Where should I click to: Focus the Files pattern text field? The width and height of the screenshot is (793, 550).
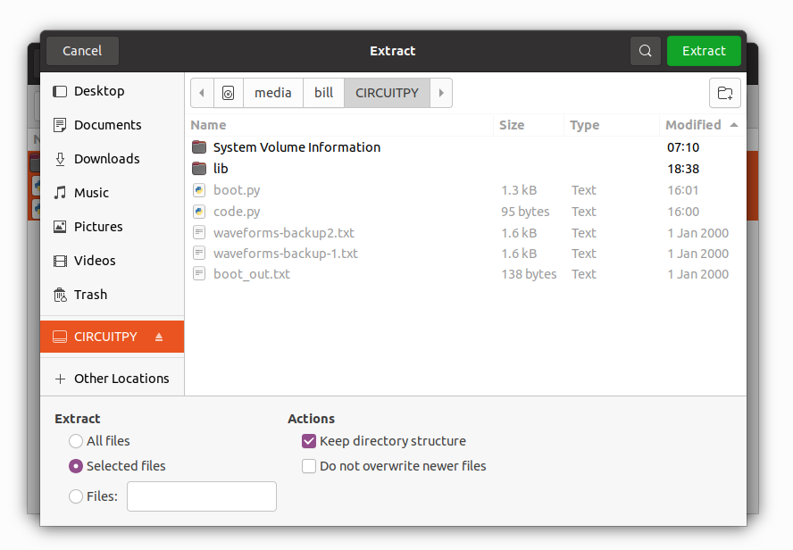click(202, 496)
